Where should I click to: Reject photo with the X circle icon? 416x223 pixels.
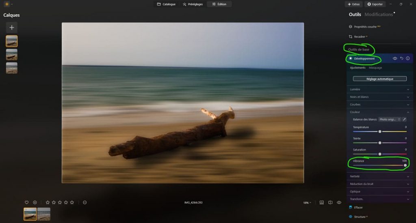click(x=35, y=202)
